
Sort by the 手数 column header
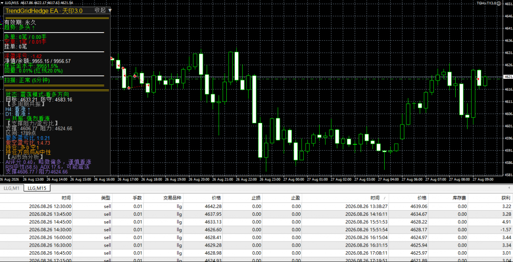[x=137, y=198]
